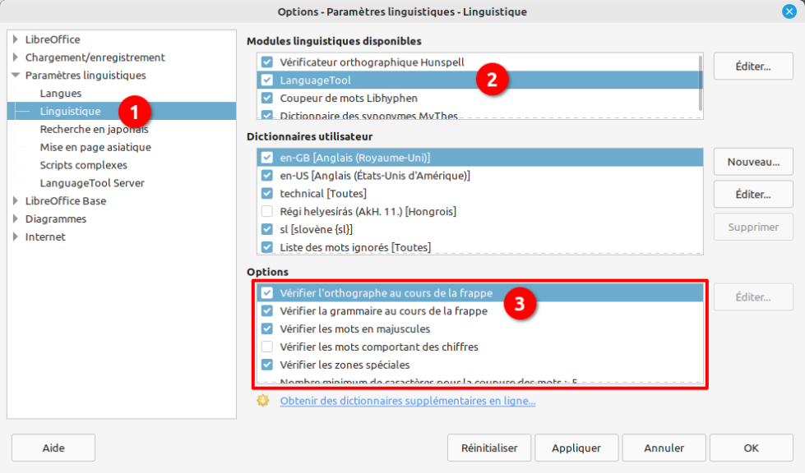Collapse the Paramètres linguistiques section

pos(16,75)
